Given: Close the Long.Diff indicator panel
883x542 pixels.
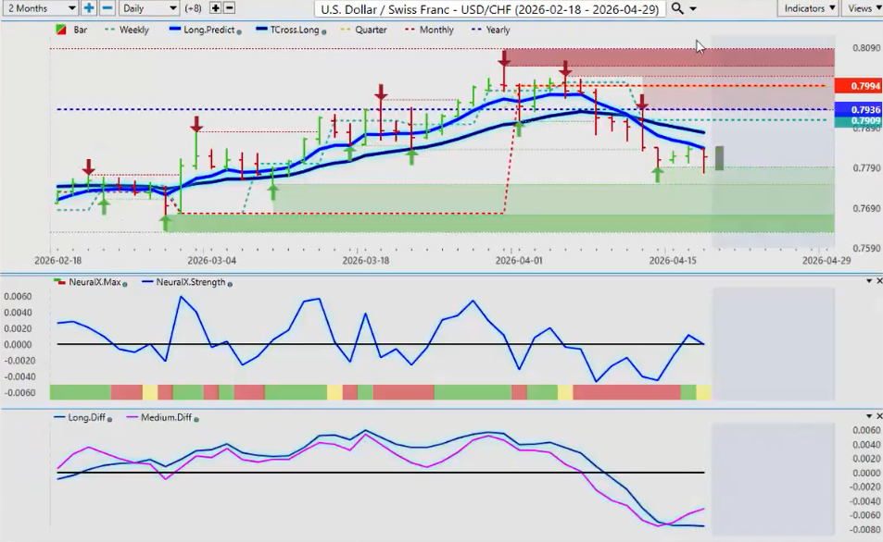Looking at the screenshot, I should 878,416.
